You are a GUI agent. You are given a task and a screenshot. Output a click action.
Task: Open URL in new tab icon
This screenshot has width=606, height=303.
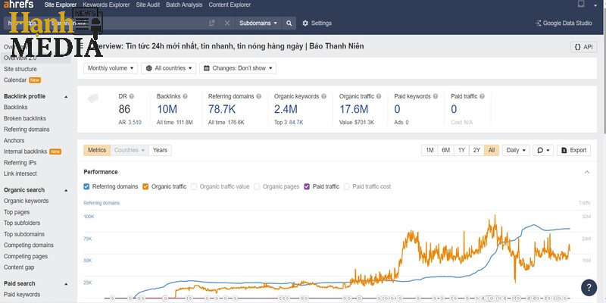click(x=212, y=23)
